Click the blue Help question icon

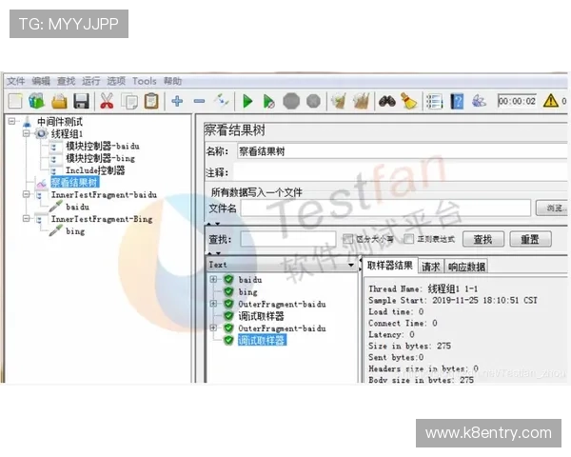coord(457,101)
